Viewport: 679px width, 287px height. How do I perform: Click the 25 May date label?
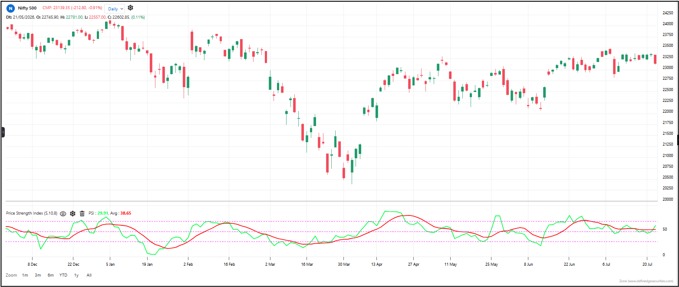[x=491, y=264]
